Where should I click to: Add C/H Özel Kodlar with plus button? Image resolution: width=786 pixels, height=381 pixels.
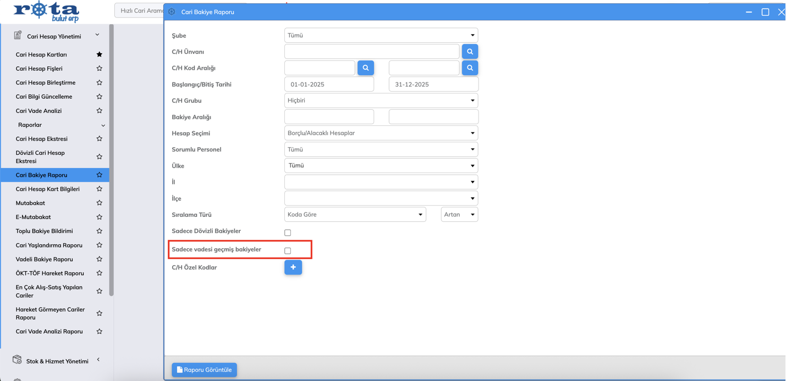pyautogui.click(x=293, y=267)
